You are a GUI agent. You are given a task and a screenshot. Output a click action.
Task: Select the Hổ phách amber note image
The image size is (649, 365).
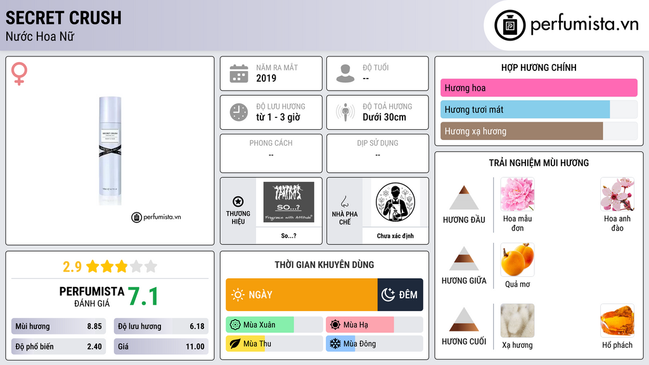[x=617, y=321]
